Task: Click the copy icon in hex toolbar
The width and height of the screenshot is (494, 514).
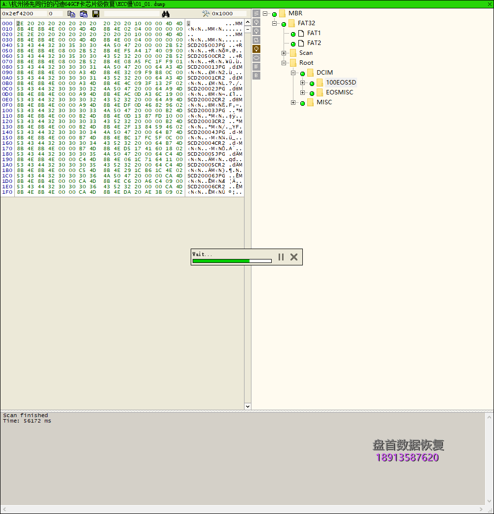Action: coord(71,14)
